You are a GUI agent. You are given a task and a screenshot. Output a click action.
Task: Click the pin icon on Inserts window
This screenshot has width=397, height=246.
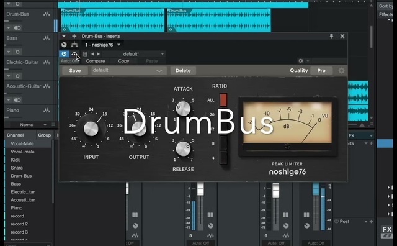click(x=331, y=36)
